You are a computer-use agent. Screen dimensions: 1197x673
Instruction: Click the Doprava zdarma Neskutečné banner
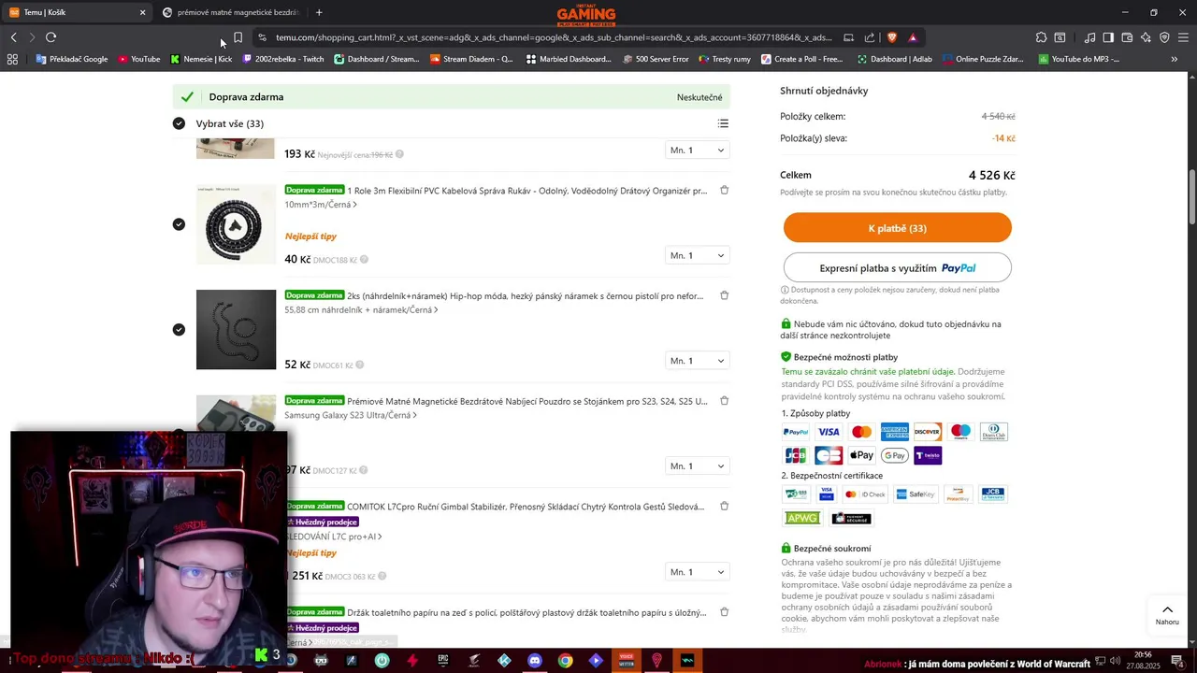[452, 97]
